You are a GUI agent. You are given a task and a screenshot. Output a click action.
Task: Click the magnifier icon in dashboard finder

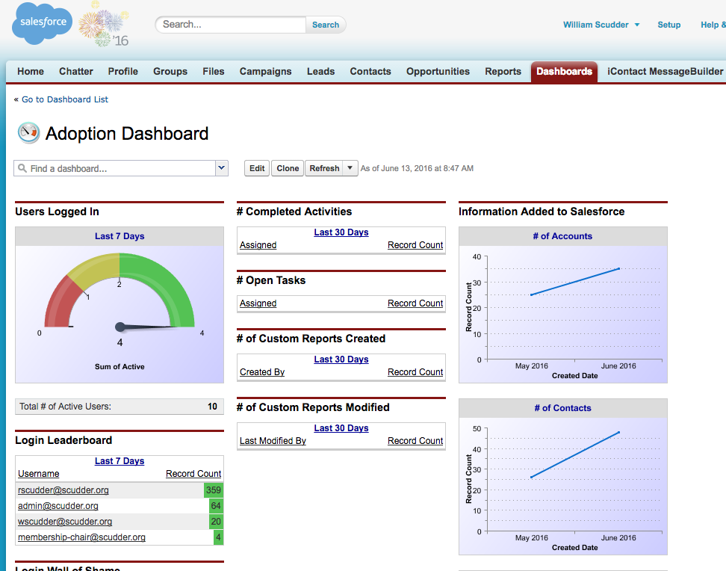pos(22,169)
